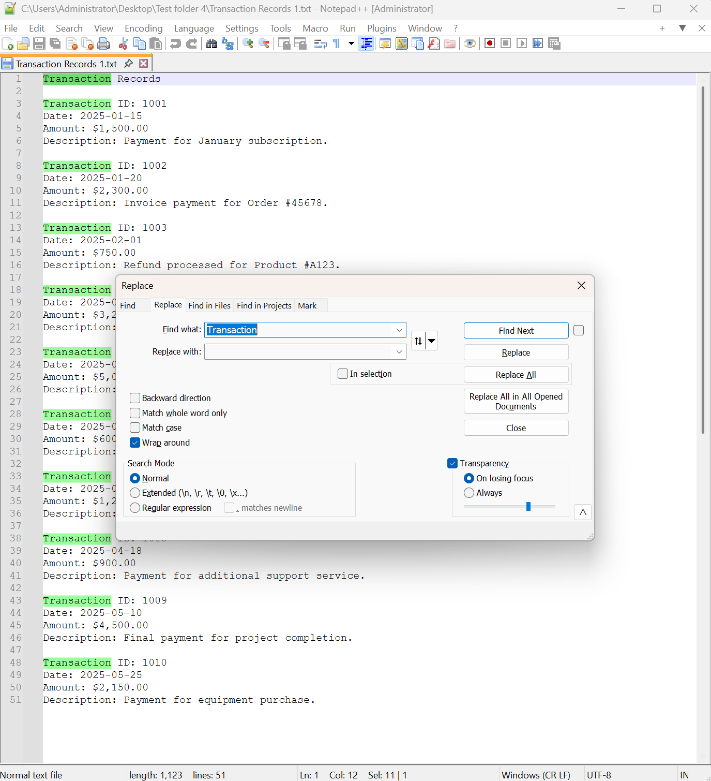
Task: Click the Print toolbar icon
Action: [x=103, y=43]
